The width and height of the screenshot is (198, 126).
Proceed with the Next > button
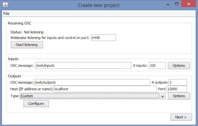181,117
